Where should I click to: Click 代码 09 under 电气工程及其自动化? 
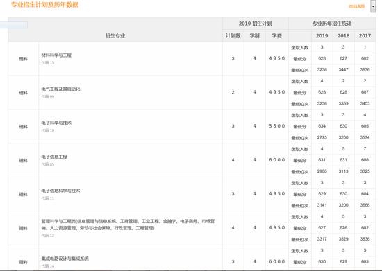tap(48, 96)
